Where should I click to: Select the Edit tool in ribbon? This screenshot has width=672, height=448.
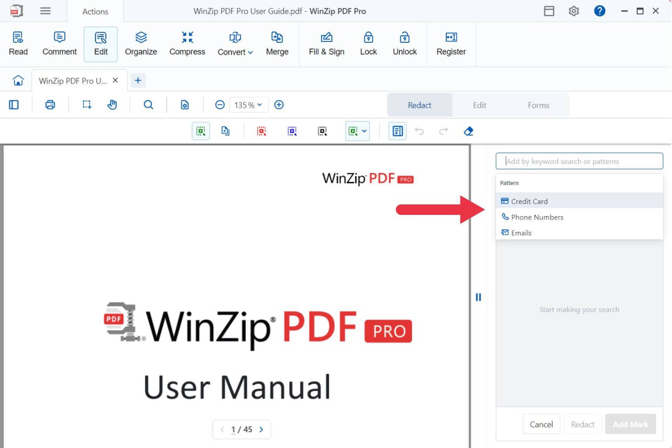[101, 44]
